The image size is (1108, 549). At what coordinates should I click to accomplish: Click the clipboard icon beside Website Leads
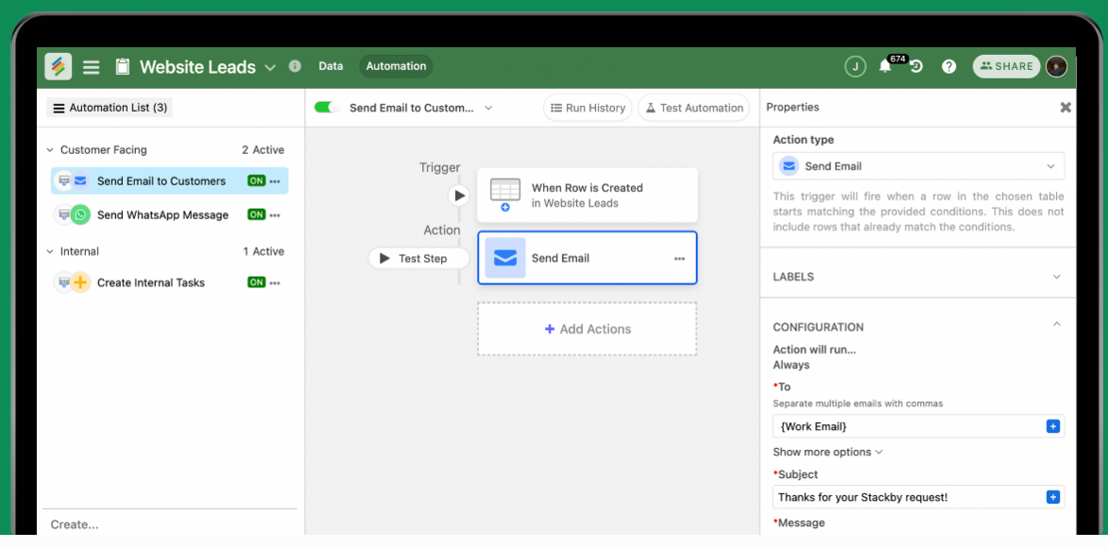click(123, 66)
